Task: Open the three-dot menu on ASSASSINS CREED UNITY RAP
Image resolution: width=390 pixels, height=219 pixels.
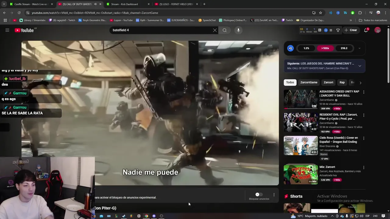Action: coord(363,92)
